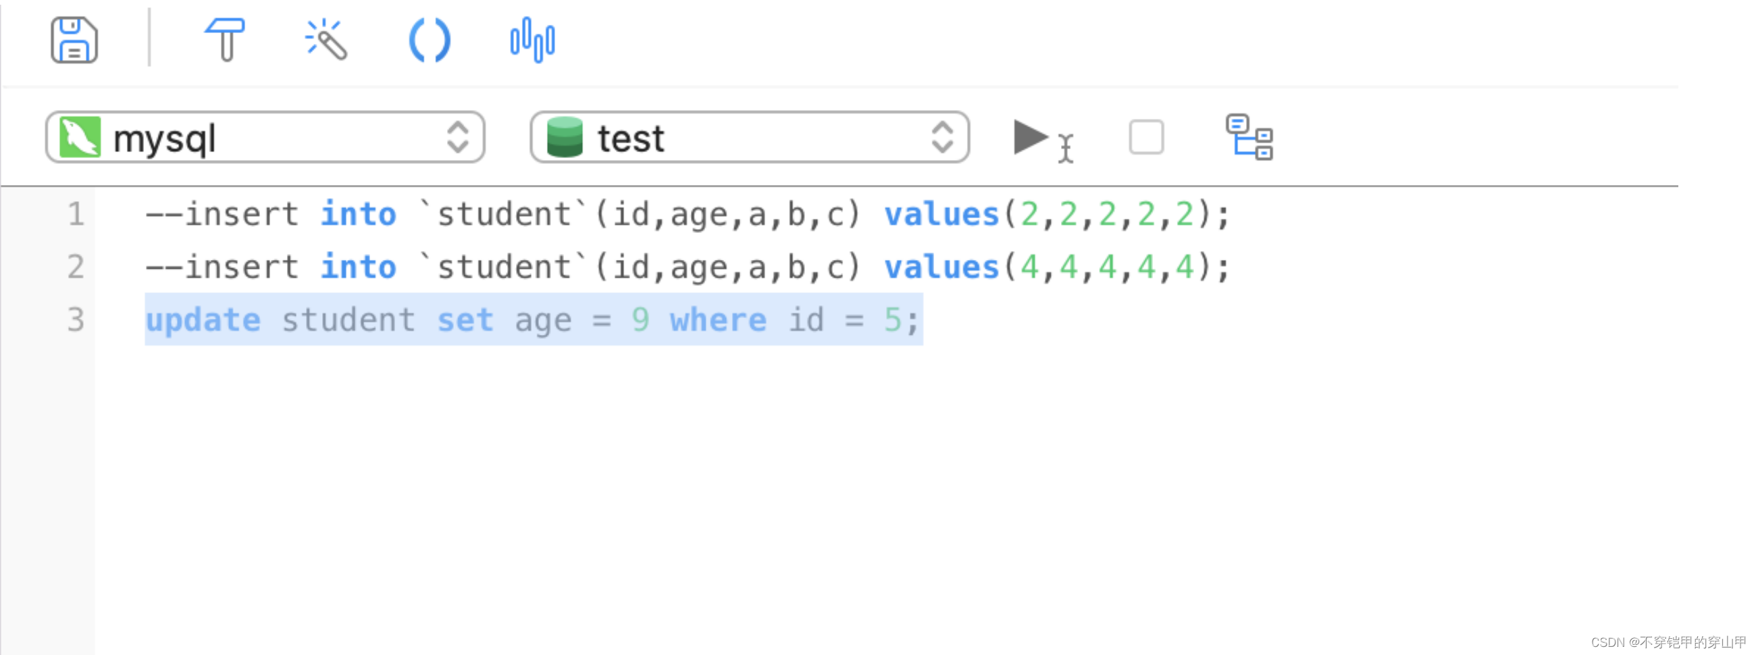
Task: Click '--insert' comment on line 1
Action: click(222, 214)
